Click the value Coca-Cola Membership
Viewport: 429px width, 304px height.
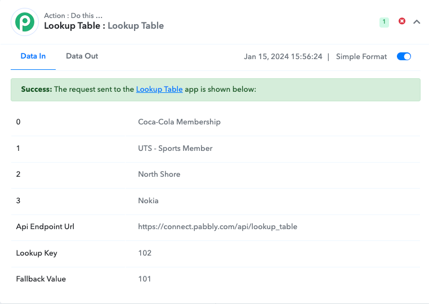pyautogui.click(x=179, y=122)
